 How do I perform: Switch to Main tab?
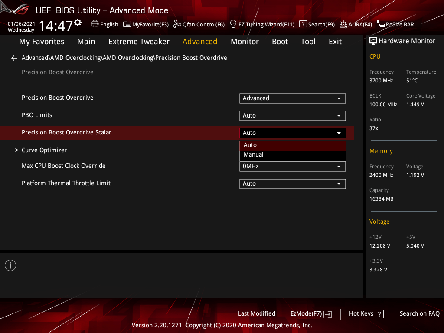[x=86, y=42]
